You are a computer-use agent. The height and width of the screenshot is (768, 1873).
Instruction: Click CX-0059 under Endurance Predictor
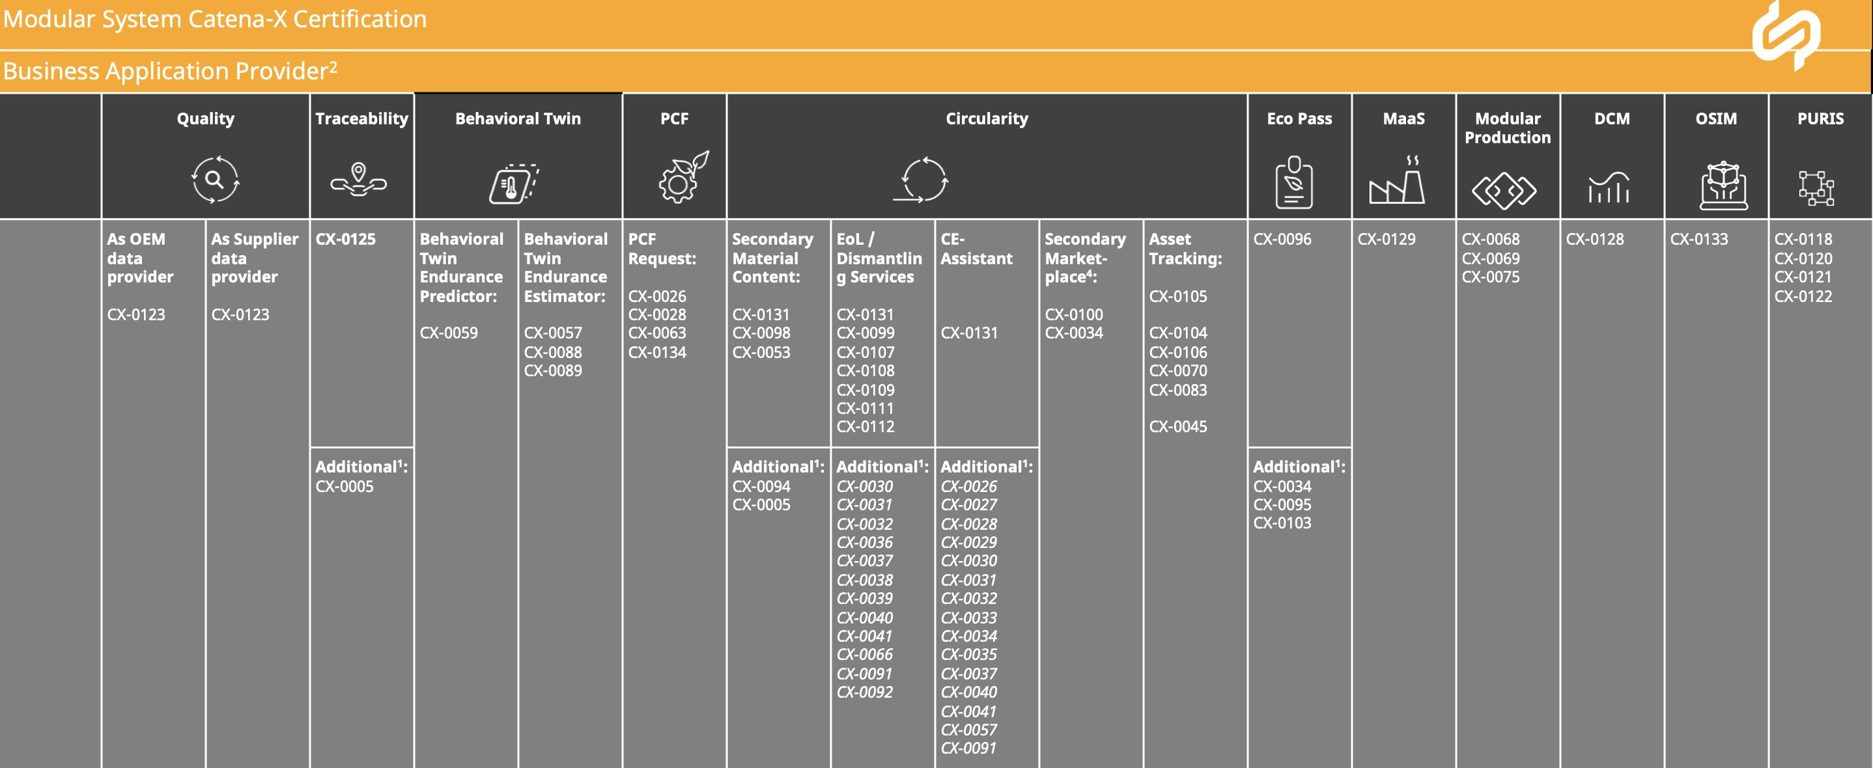coord(449,333)
